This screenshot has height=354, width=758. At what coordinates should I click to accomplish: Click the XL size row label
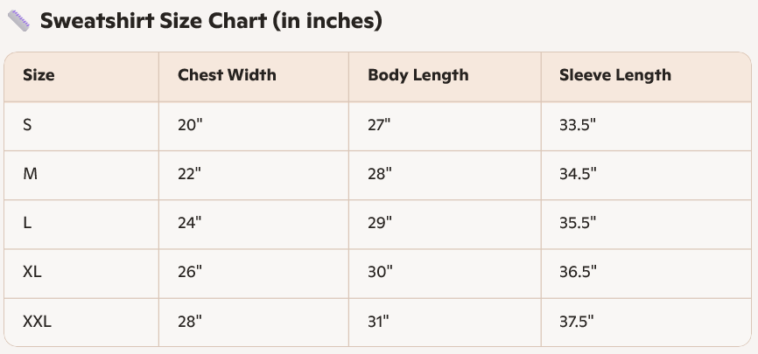[32, 272]
